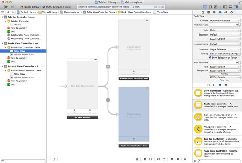242x163 pixels.
Task: Switch to the Version editor
Action: (x=215, y=7)
